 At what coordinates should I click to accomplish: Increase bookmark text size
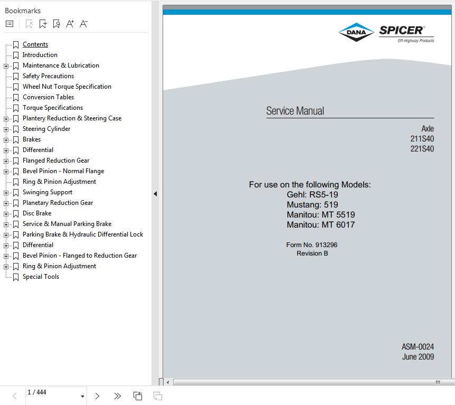coord(70,24)
